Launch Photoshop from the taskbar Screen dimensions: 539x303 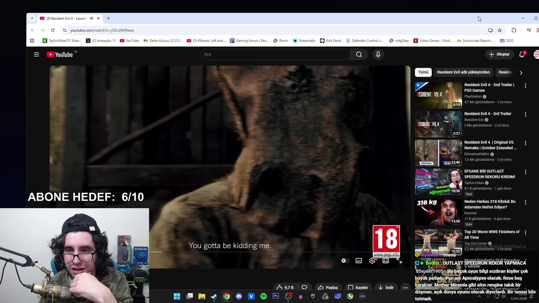(276, 296)
